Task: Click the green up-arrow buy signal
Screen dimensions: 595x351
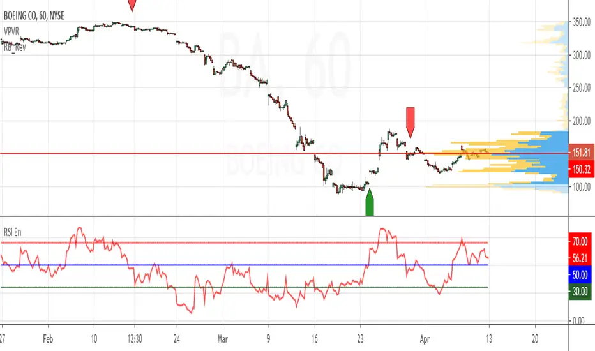Action: coord(369,202)
